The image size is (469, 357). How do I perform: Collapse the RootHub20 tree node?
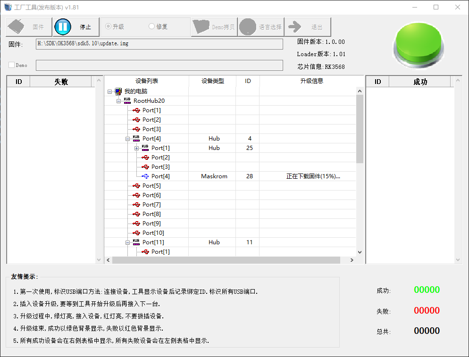pos(119,101)
